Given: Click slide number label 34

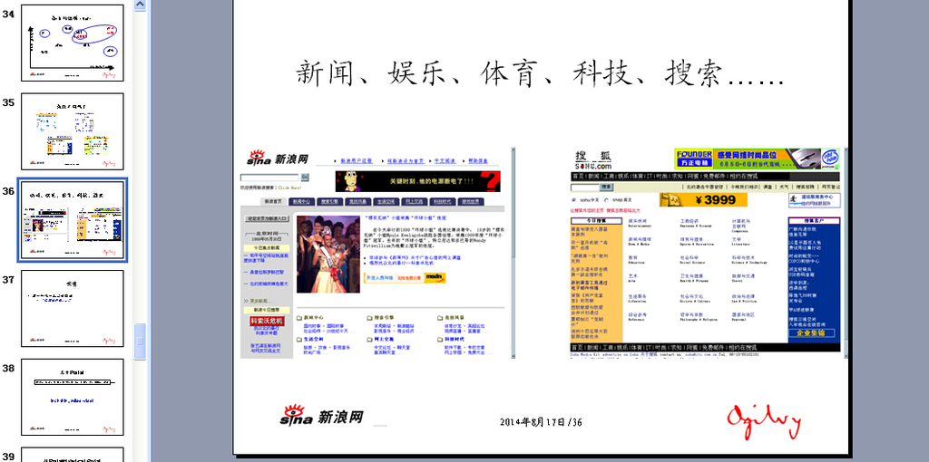Looking at the screenshot, I should coord(8,13).
